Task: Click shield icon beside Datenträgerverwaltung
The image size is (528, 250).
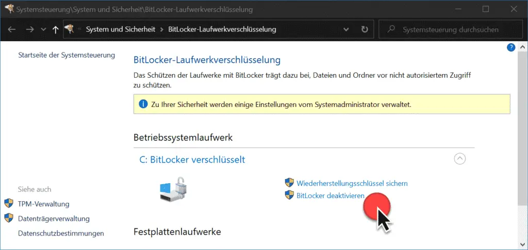Action: pos(8,218)
